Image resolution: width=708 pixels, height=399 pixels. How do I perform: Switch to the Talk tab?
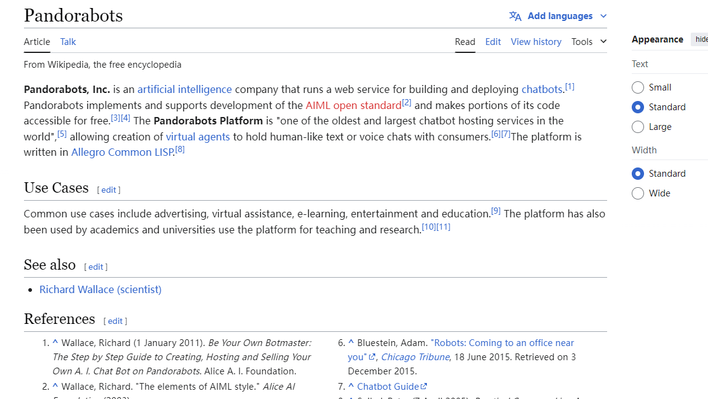point(68,42)
